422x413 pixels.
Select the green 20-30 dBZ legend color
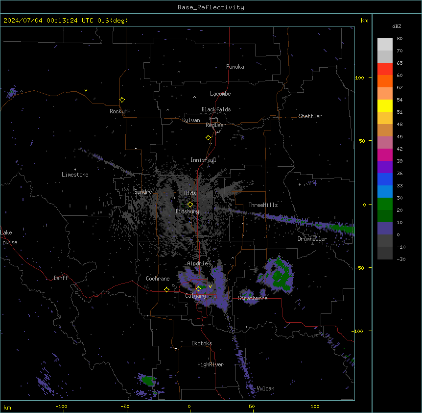(x=385, y=204)
